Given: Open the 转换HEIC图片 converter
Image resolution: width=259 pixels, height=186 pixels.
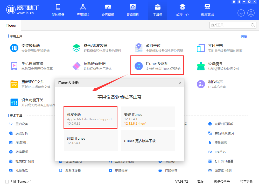Looking at the screenshot, I should (223, 133).
